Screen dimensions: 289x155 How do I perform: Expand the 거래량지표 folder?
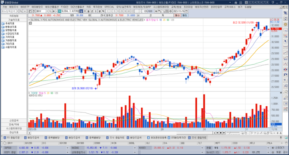(x=11, y=40)
